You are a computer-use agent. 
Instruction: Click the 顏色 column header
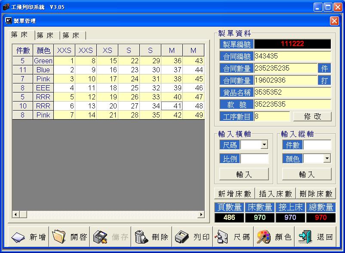(43, 50)
